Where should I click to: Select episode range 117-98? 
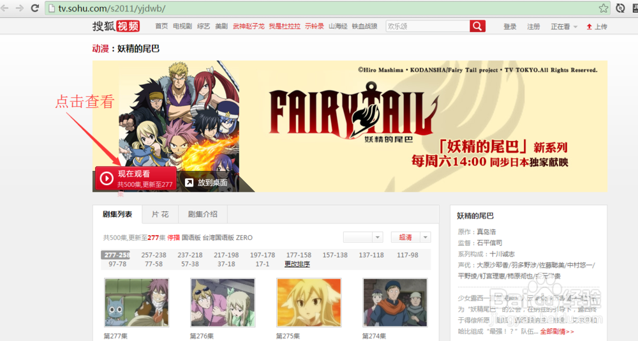point(407,255)
